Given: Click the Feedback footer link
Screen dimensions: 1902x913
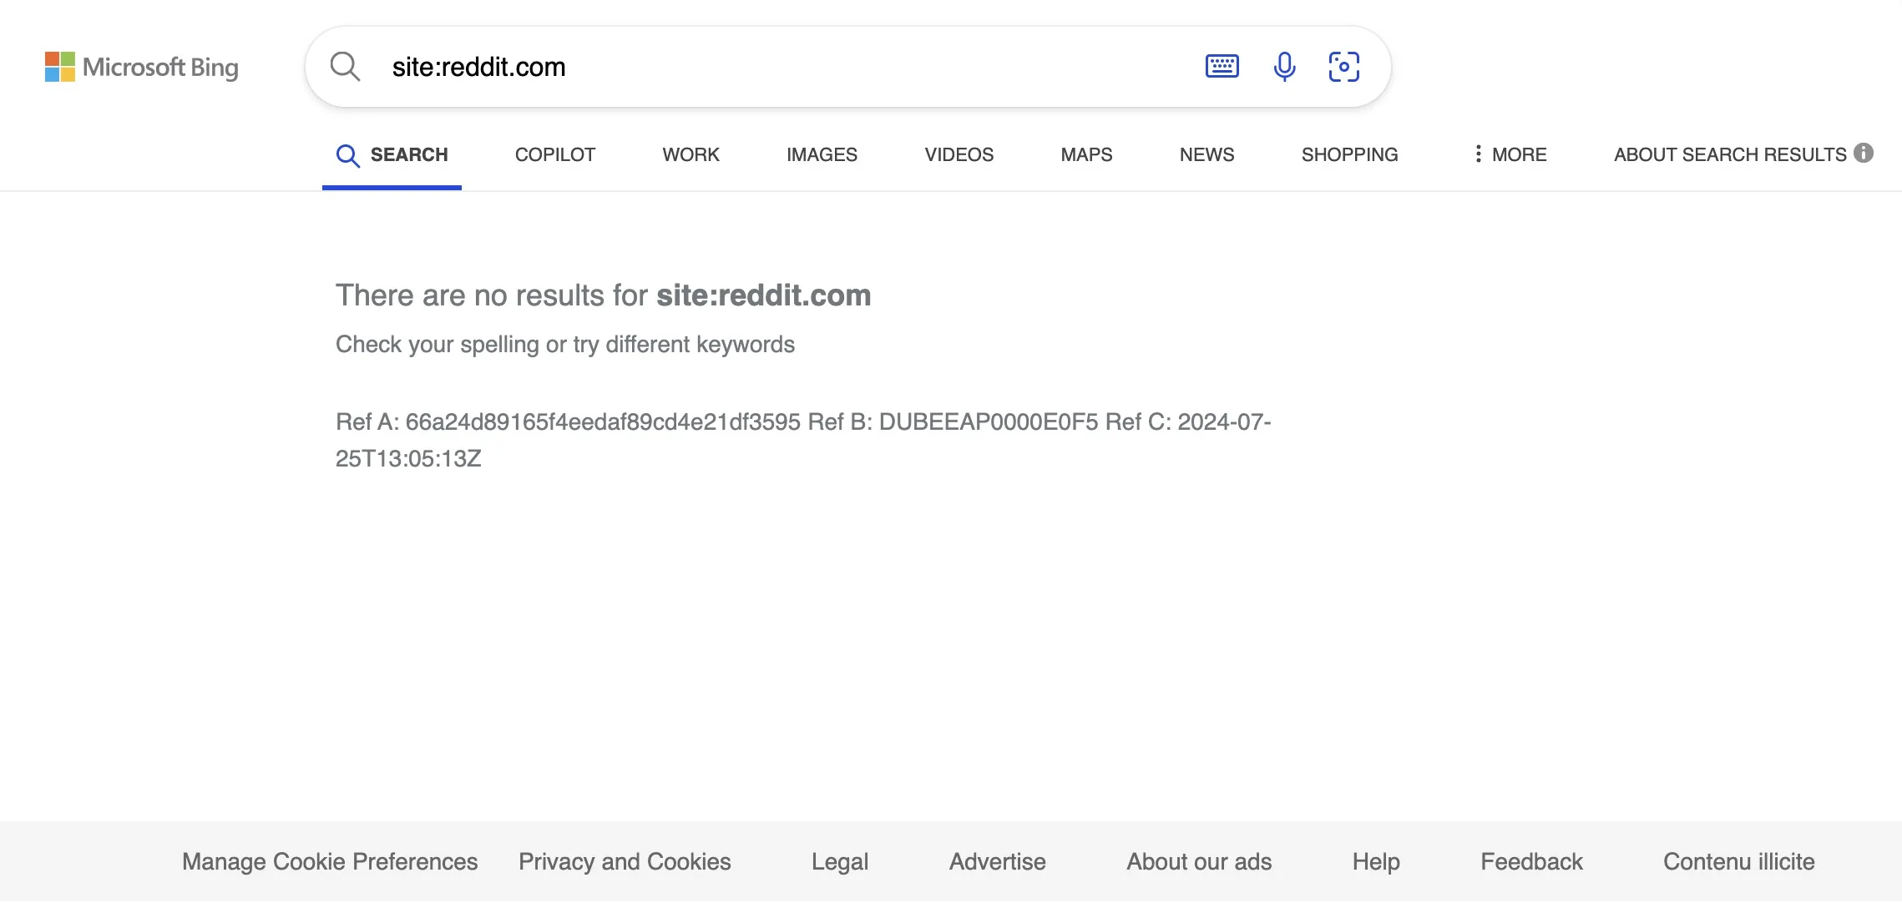Looking at the screenshot, I should coord(1531,861).
